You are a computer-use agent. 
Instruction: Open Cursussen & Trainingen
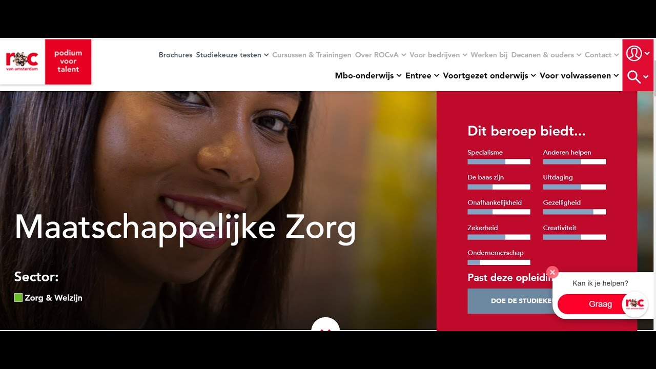tap(312, 55)
